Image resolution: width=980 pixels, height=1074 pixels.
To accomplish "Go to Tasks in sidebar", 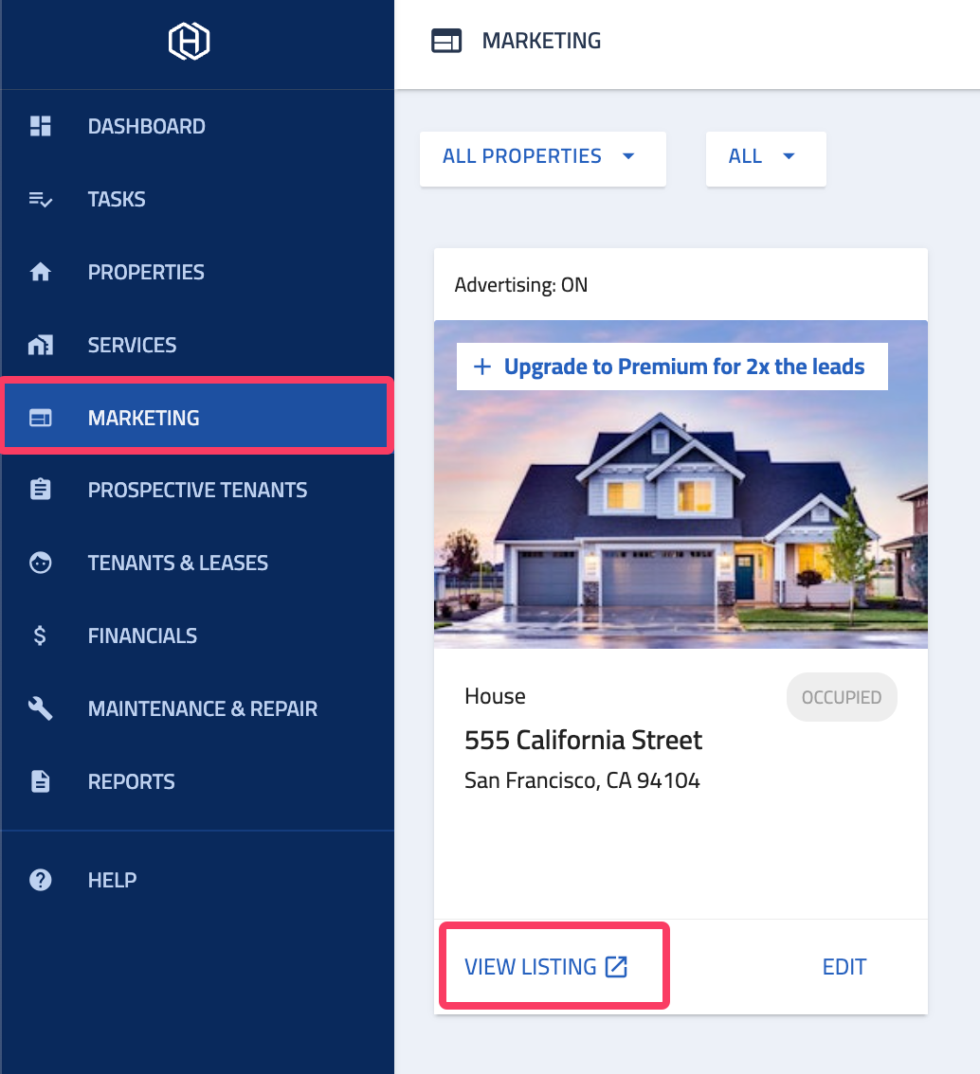I will pyautogui.click(x=197, y=199).
